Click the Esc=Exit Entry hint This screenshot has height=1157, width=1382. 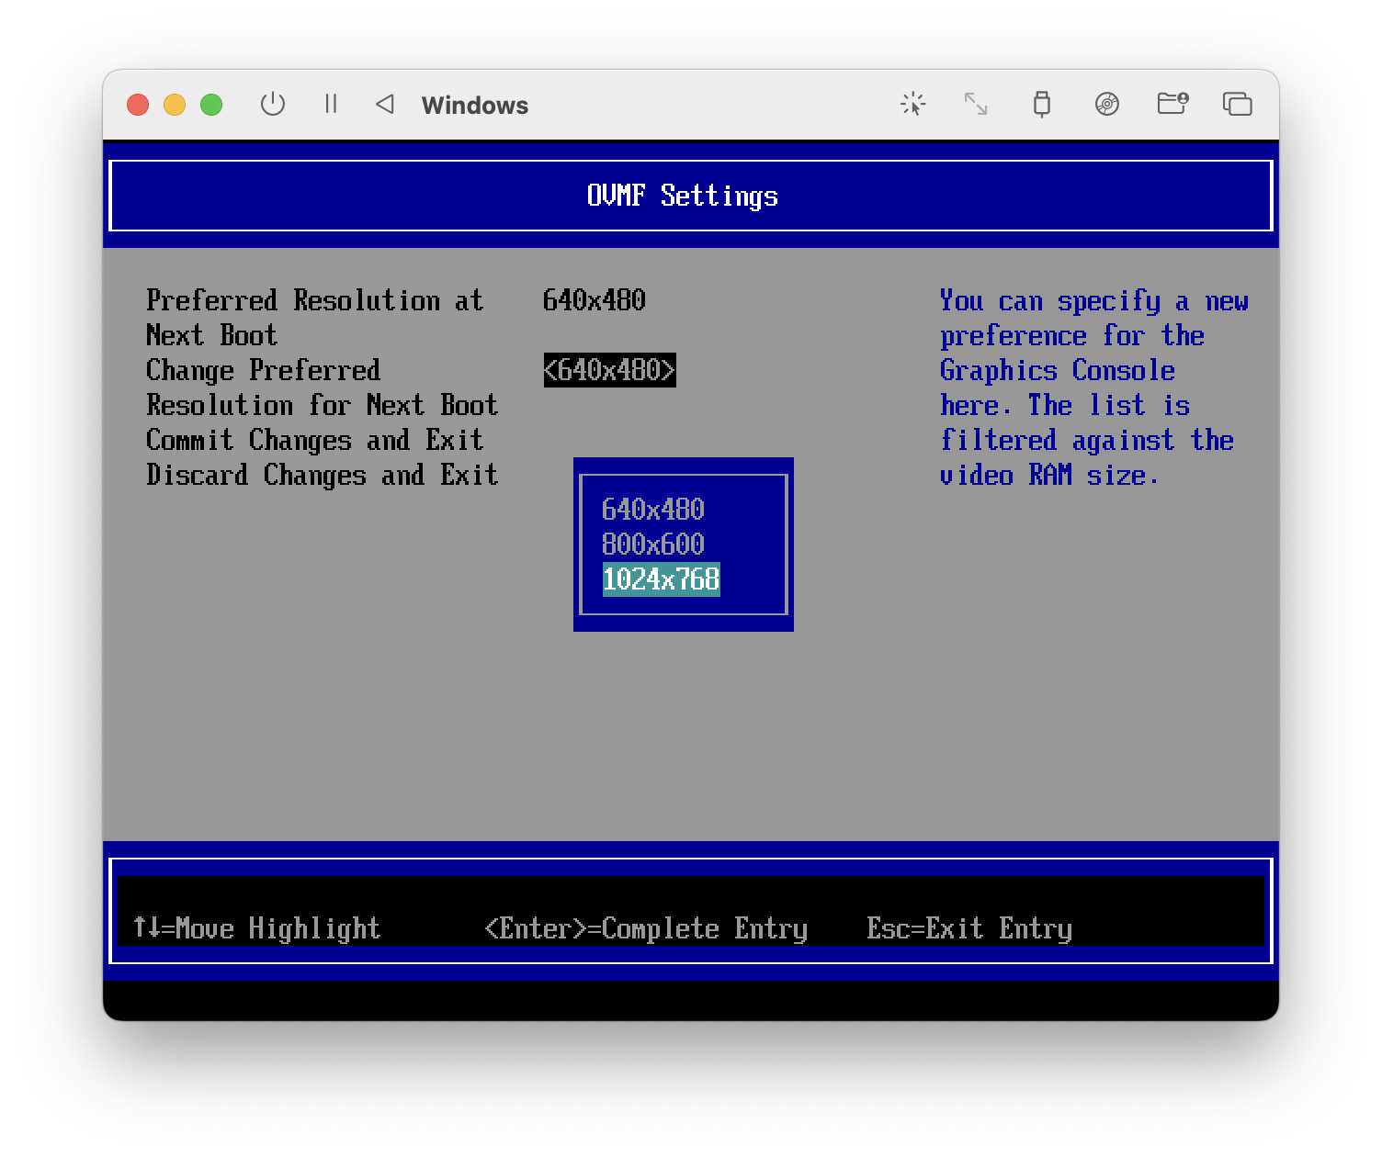tap(969, 928)
